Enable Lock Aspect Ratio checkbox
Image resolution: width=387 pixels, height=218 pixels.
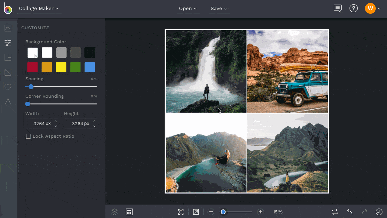(x=28, y=136)
